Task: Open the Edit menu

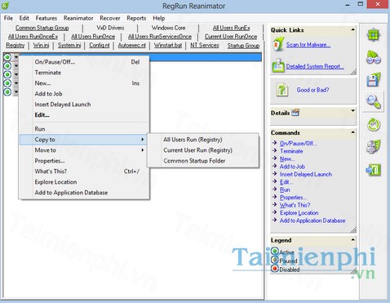Action: pyautogui.click(x=24, y=18)
